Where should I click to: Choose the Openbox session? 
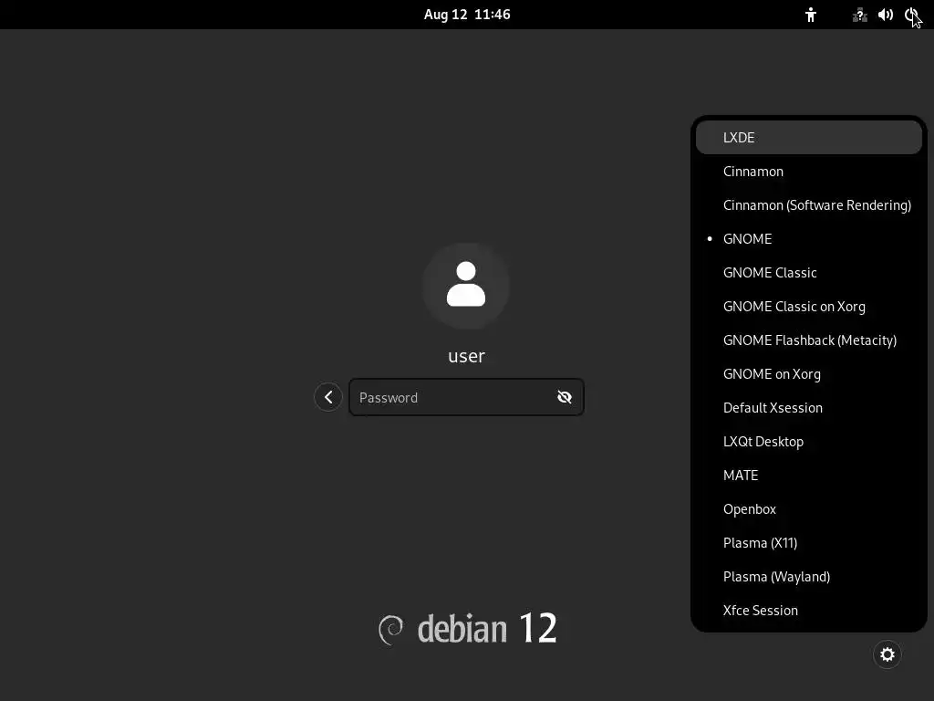click(x=808, y=509)
